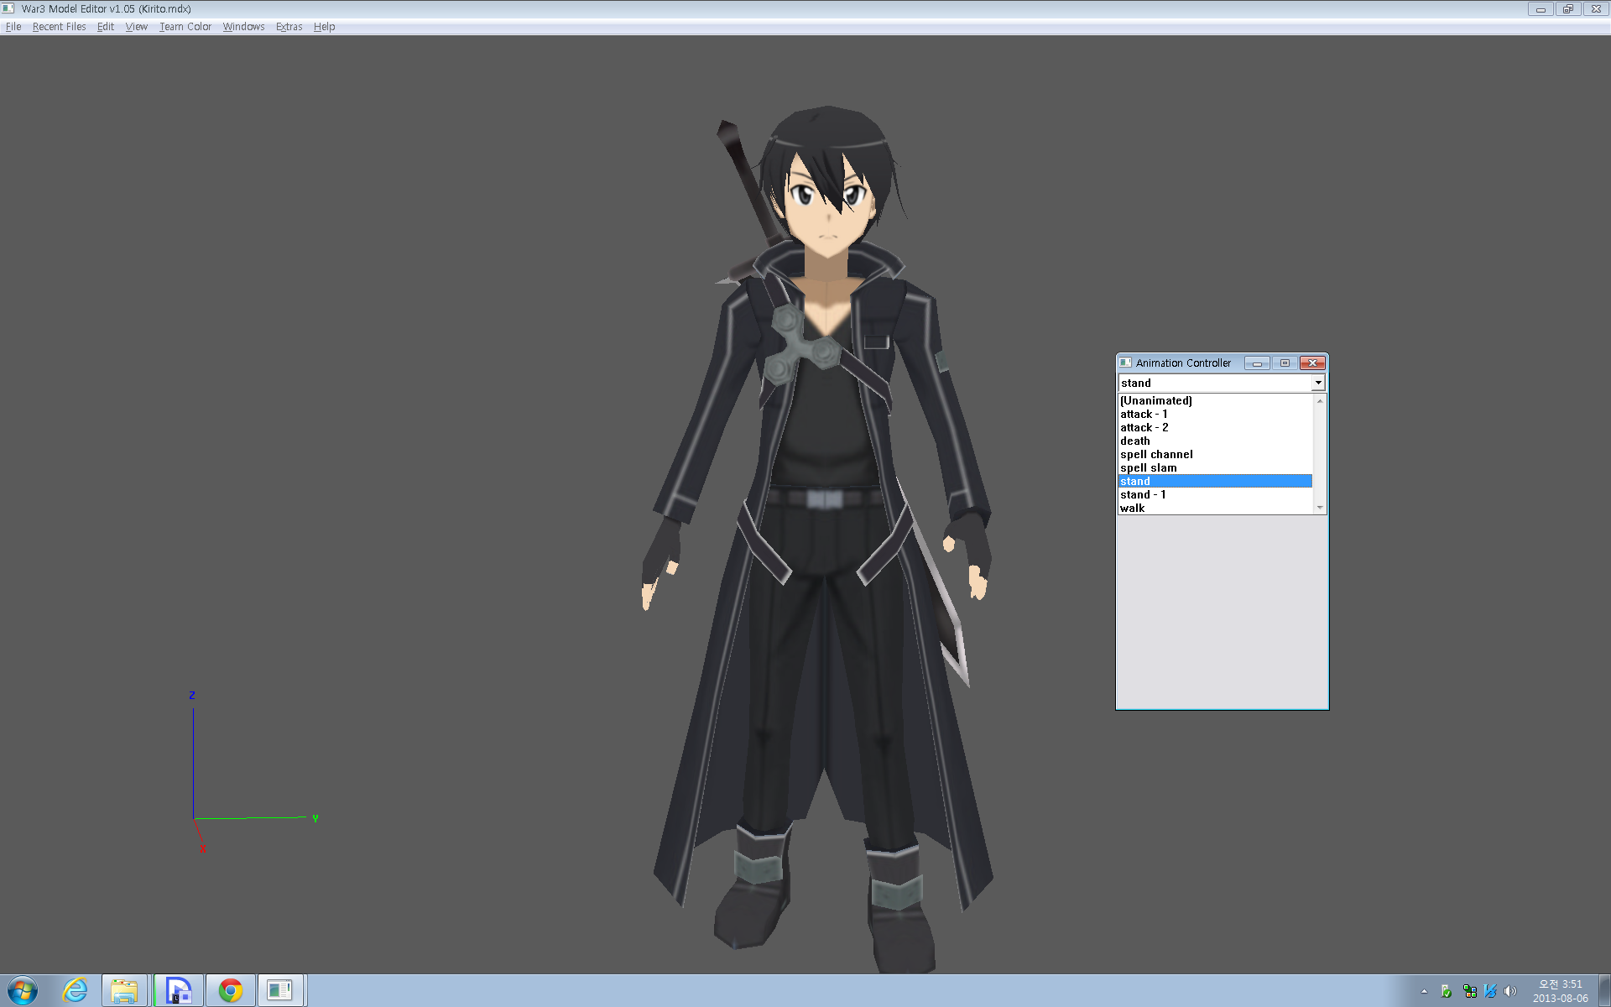This screenshot has width=1611, height=1007.
Task: Choose the 'walk' animation
Action: click(x=1215, y=508)
